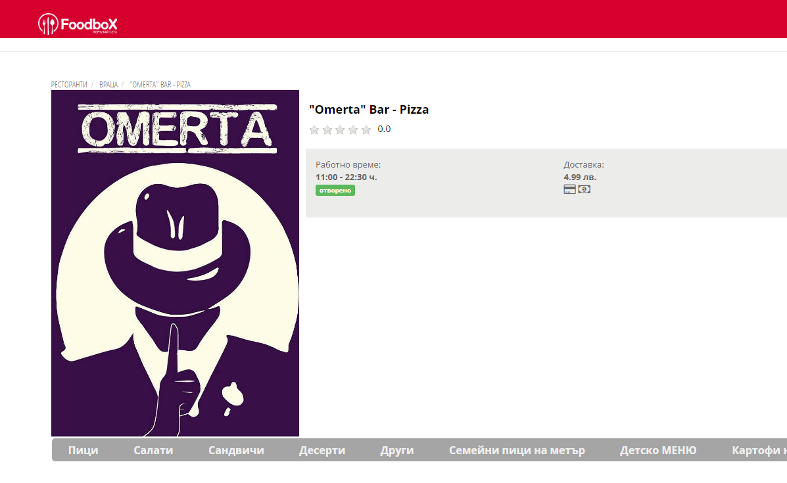Open the РЕСТОРАНТИ breadcrumb link
Screen dimensions: 787x483
tap(69, 84)
